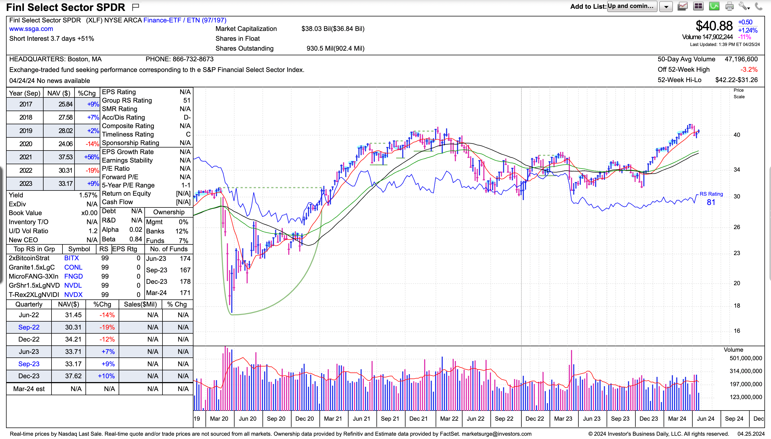Click the 2021 NAV row +56% change
771x439 pixels.
pyautogui.click(x=92, y=157)
